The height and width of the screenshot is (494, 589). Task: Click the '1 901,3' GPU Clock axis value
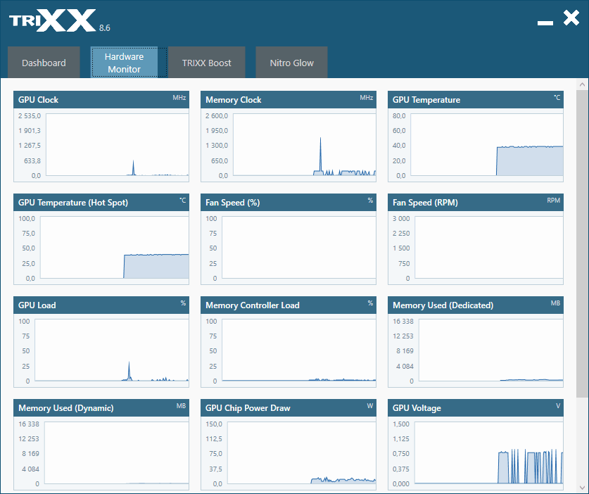[x=30, y=130]
